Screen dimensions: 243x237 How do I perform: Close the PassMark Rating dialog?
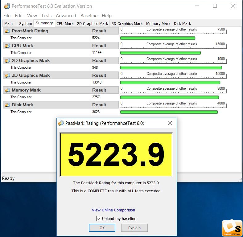(x=170, y=123)
